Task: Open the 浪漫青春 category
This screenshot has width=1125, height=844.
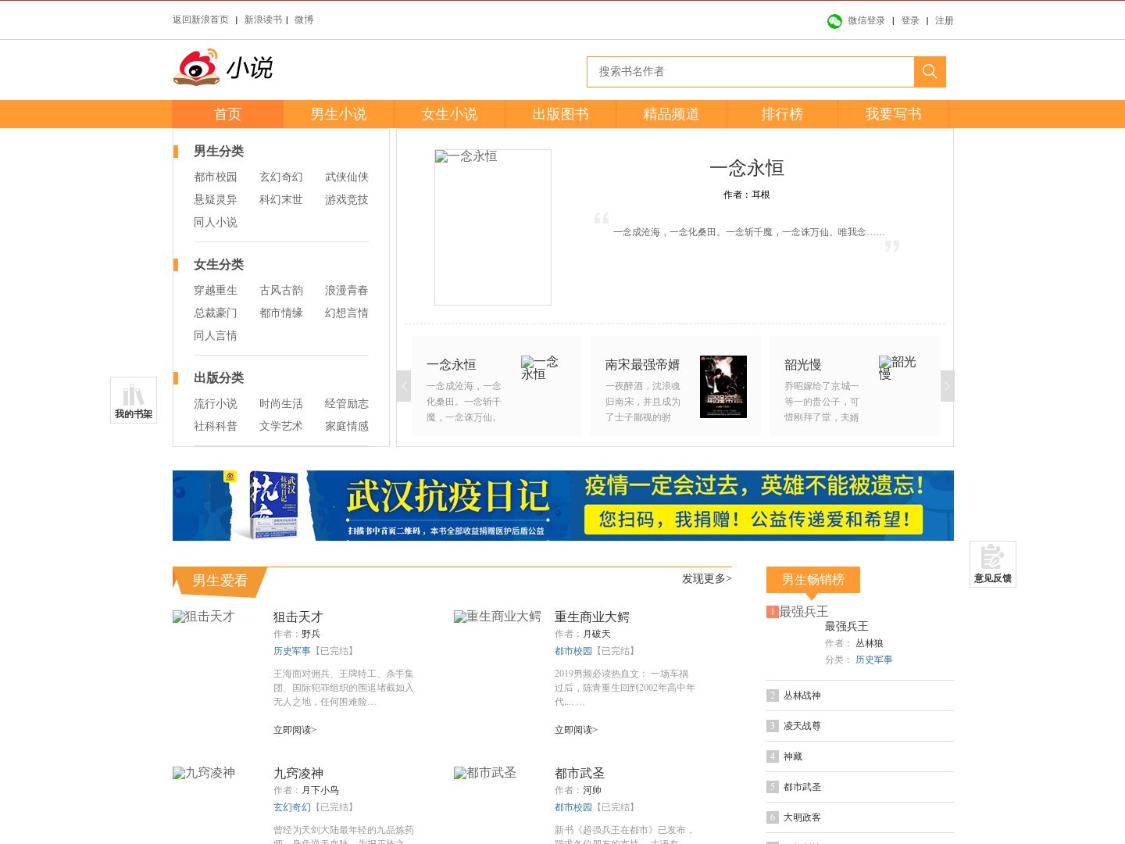Action: (x=347, y=291)
